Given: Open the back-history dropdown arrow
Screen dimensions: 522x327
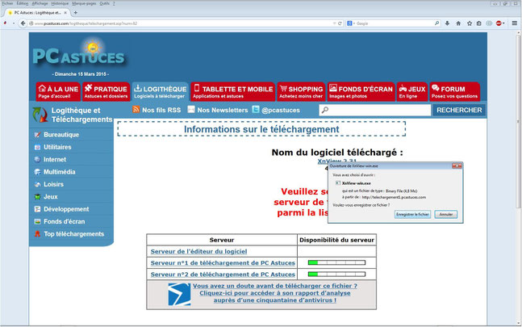Looking at the screenshot, I should (x=14, y=23).
